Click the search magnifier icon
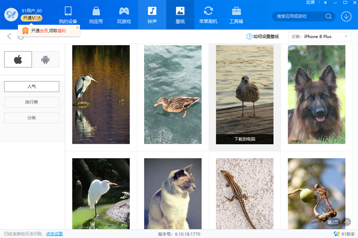358x238 pixels. 328,17
